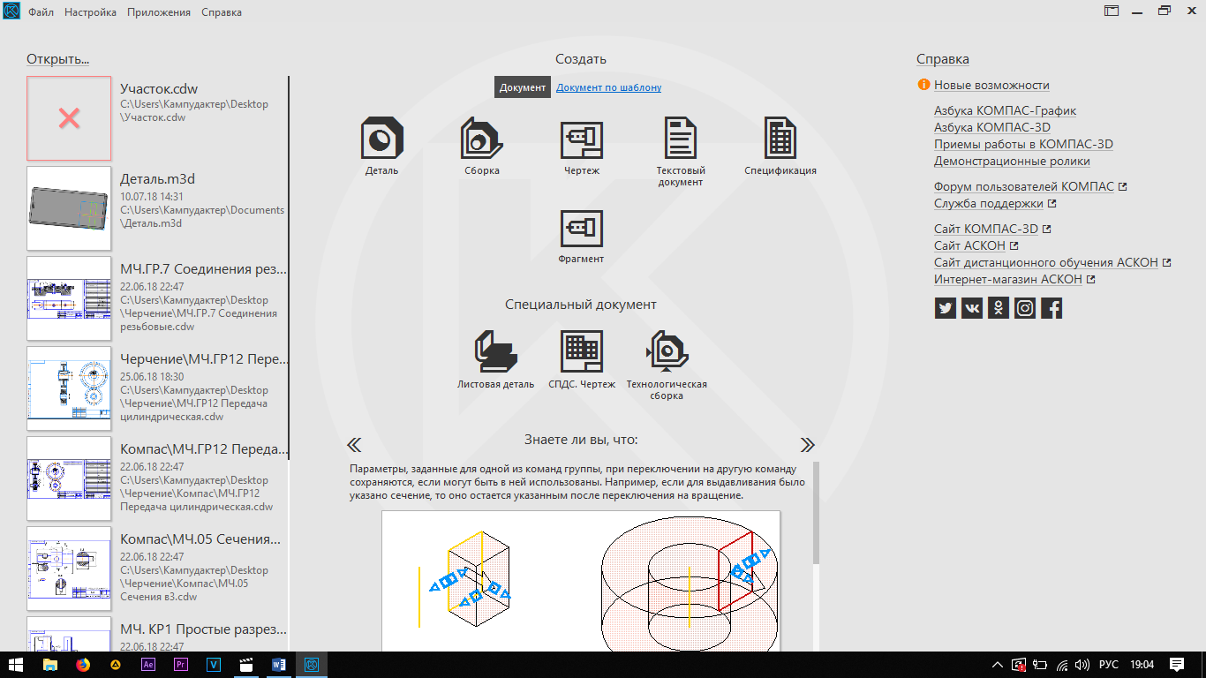1206x678 pixels.
Task: Switch to Документ по шаблону tab
Action: [608, 87]
